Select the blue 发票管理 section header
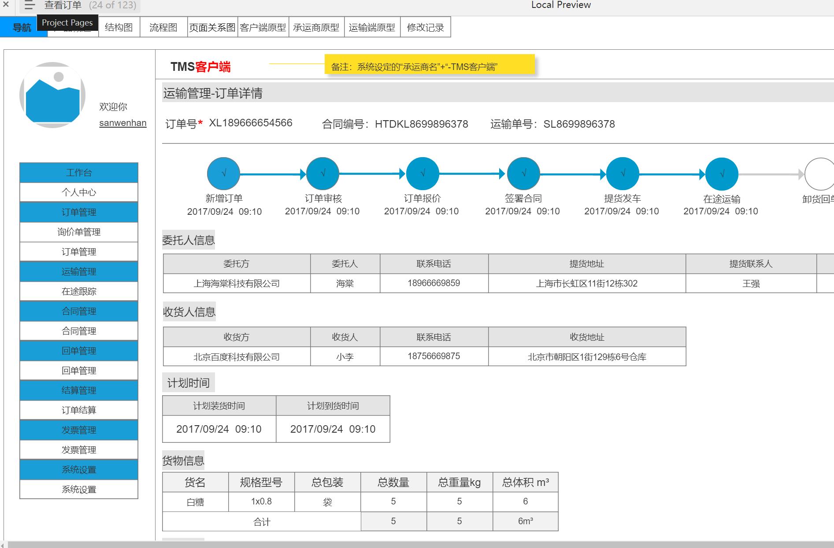Image resolution: width=834 pixels, height=548 pixels. click(x=79, y=430)
